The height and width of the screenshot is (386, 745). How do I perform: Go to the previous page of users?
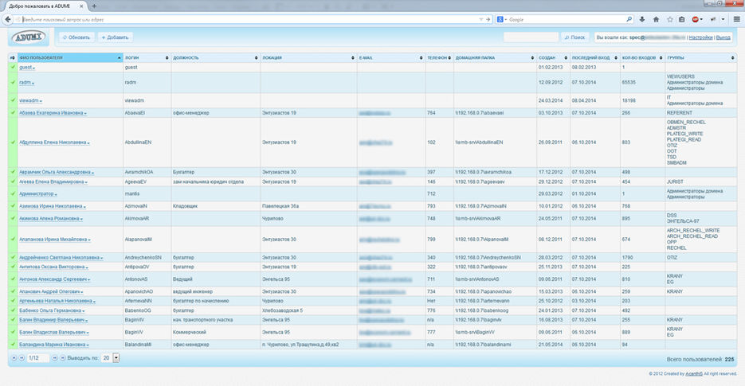pos(22,358)
